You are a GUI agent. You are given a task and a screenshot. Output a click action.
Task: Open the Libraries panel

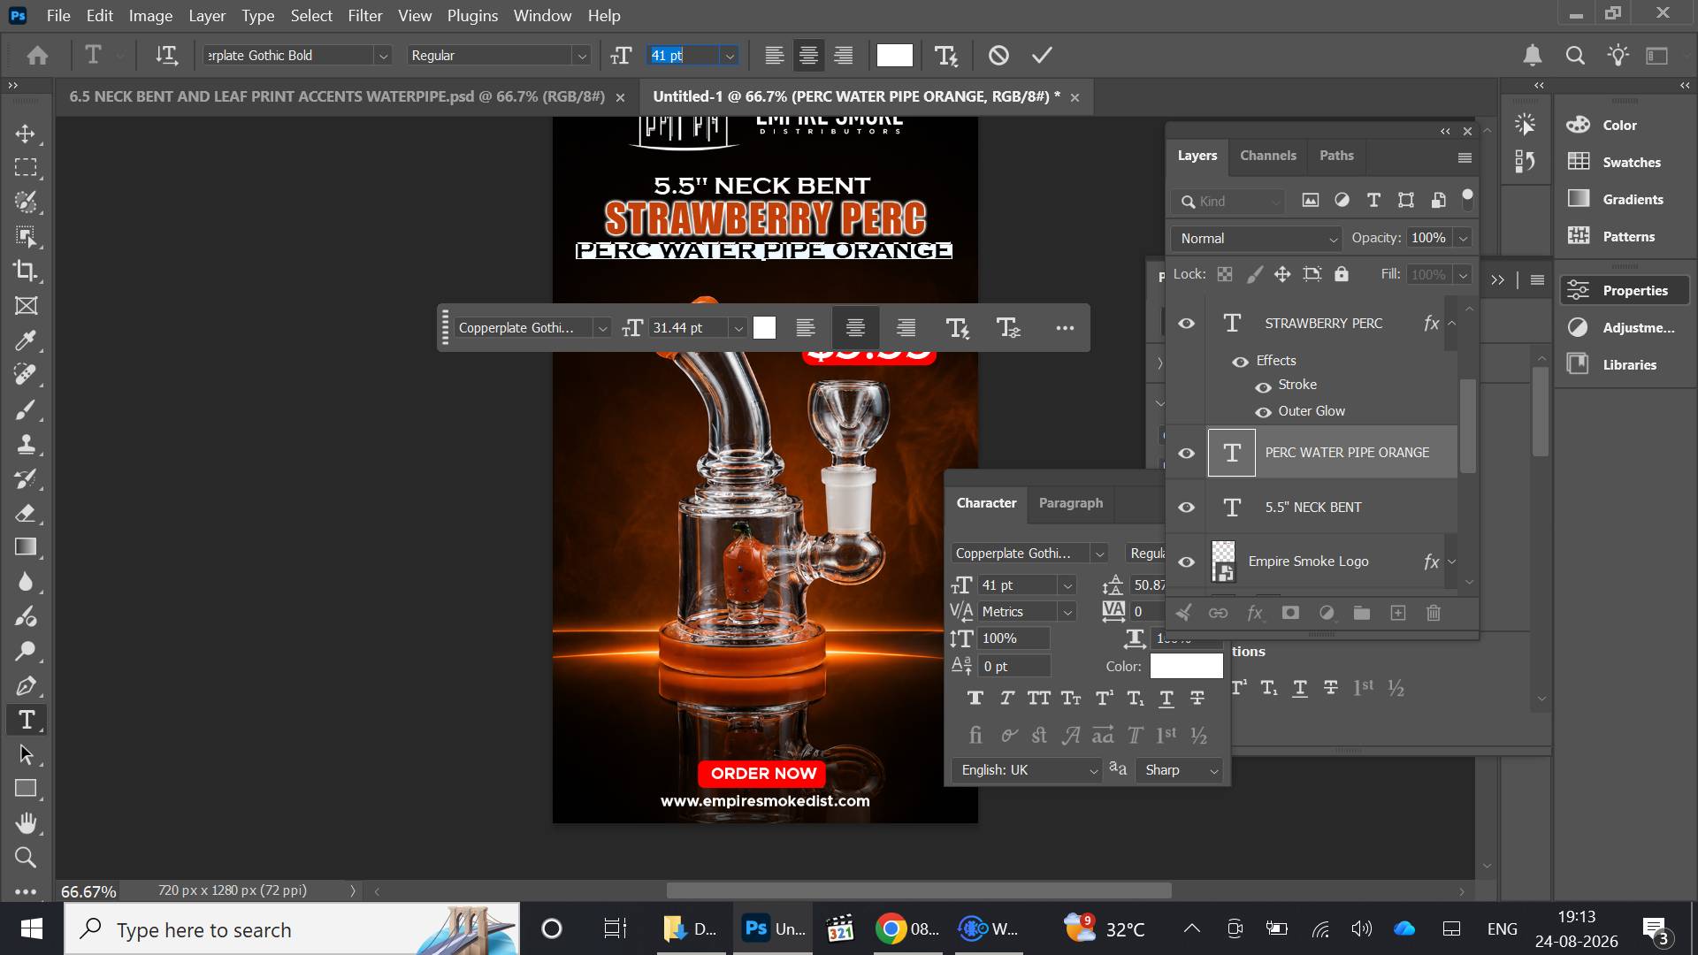(x=1629, y=364)
